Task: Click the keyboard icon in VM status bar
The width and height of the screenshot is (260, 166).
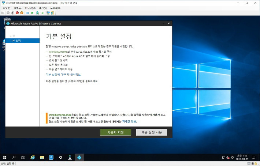Action: point(249,164)
